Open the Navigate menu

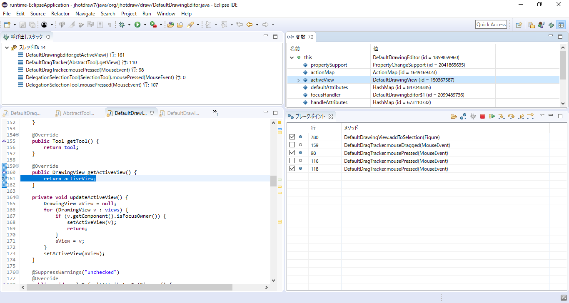(85, 14)
